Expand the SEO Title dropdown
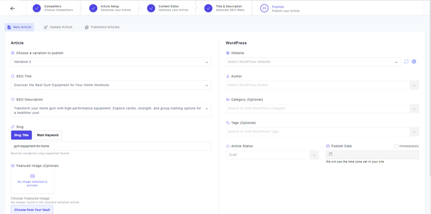Screen dimensions: 431x214 111,85
